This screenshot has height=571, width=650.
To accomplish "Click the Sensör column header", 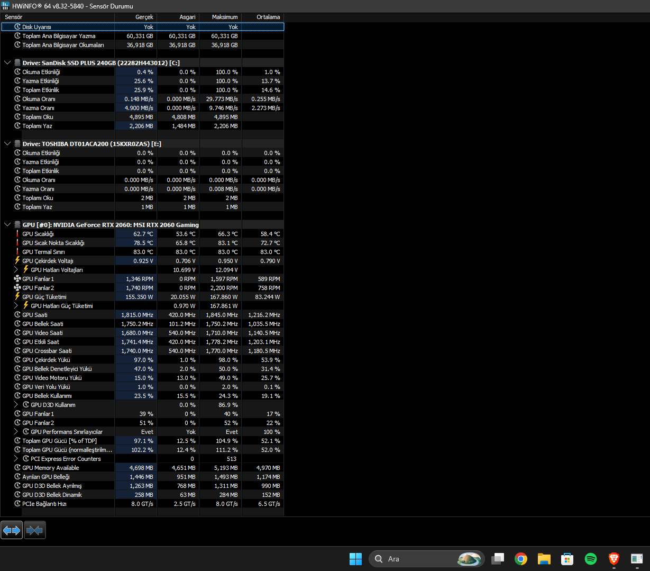I will pos(57,17).
